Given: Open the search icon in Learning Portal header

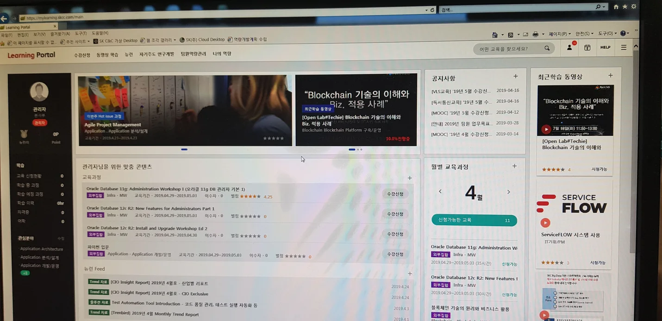Looking at the screenshot, I should pyautogui.click(x=547, y=48).
